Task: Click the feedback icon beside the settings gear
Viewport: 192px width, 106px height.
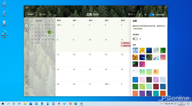Action: (x=140, y=14)
